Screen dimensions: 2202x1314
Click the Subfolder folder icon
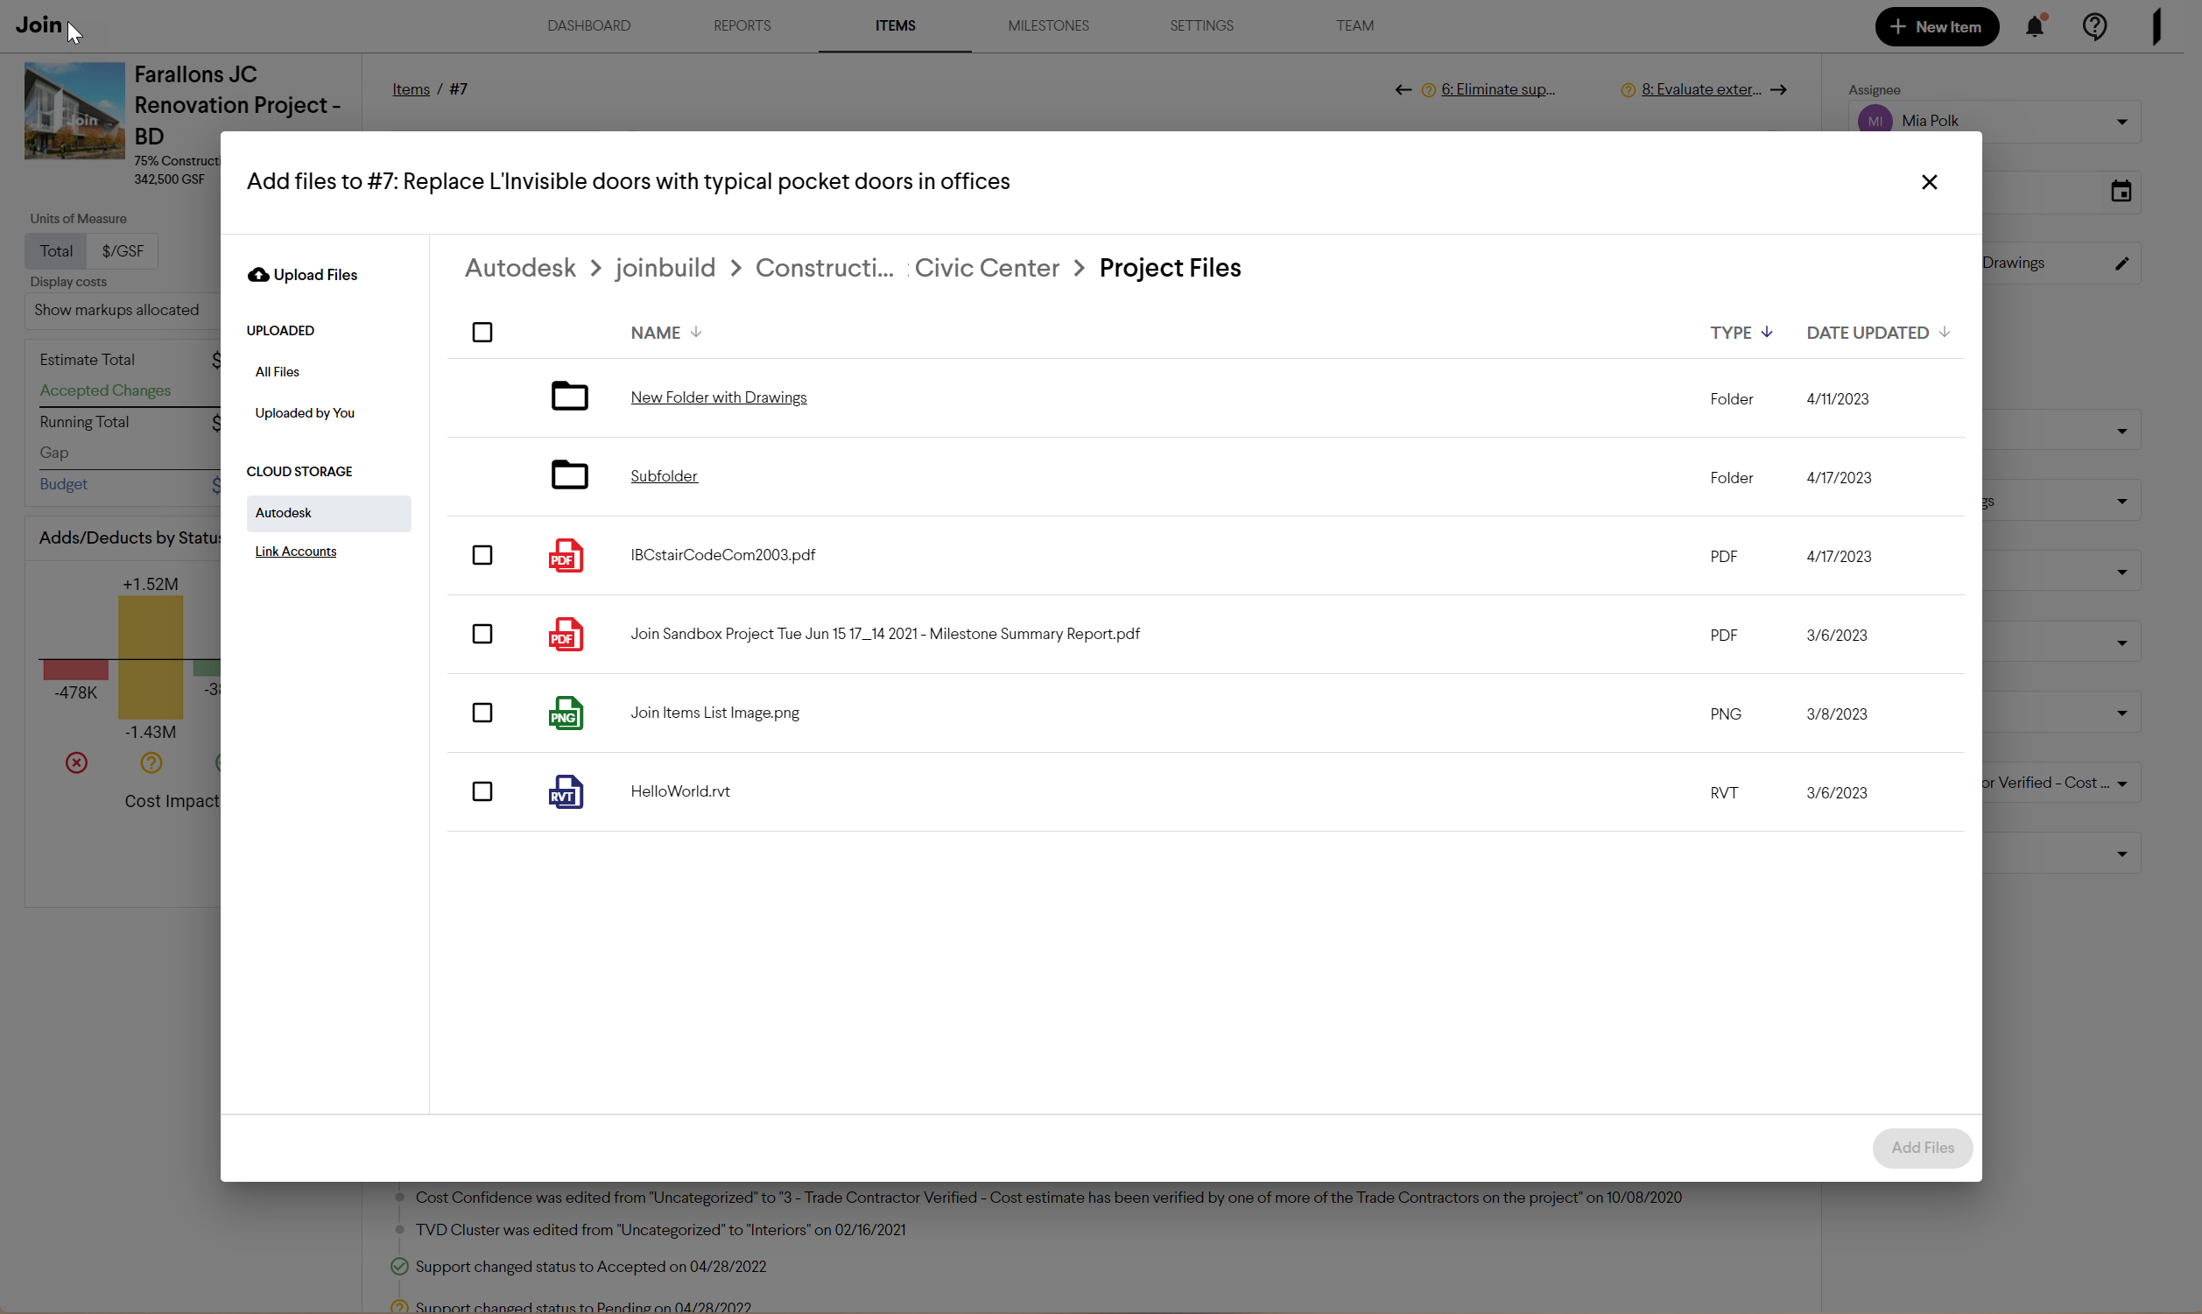tap(569, 475)
